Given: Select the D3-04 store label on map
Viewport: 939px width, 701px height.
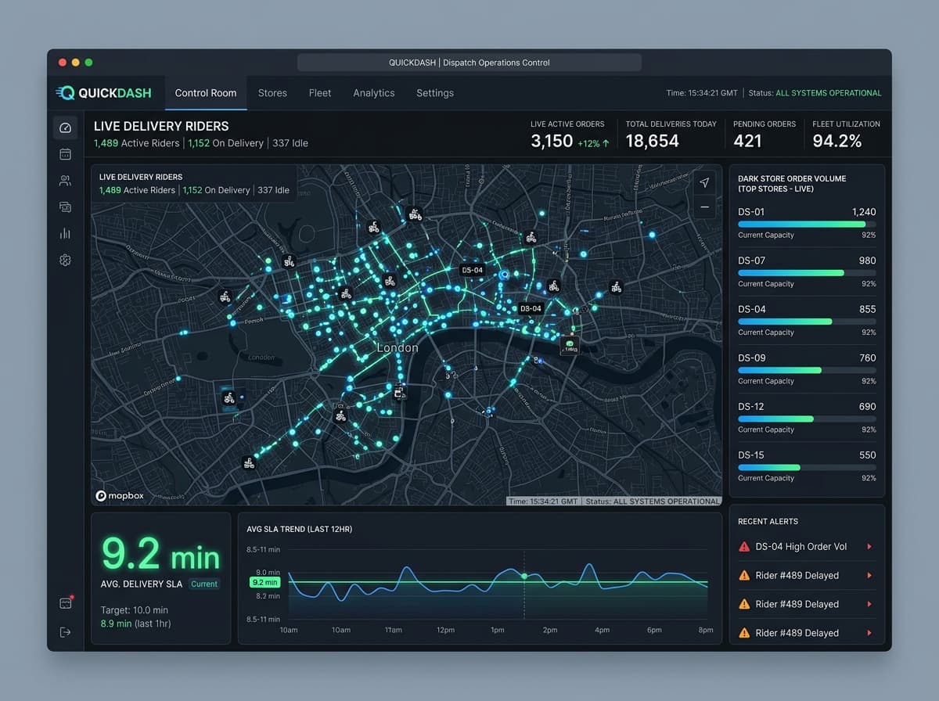Looking at the screenshot, I should [531, 308].
